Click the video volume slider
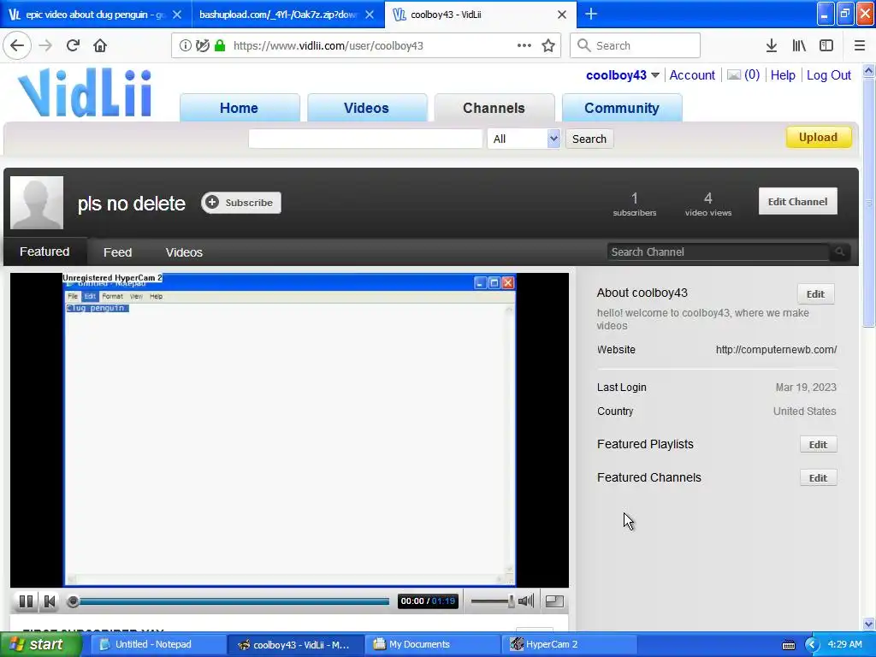Image resolution: width=876 pixels, height=657 pixels. (493, 601)
